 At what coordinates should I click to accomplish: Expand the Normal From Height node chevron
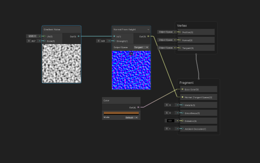coord(148,29)
